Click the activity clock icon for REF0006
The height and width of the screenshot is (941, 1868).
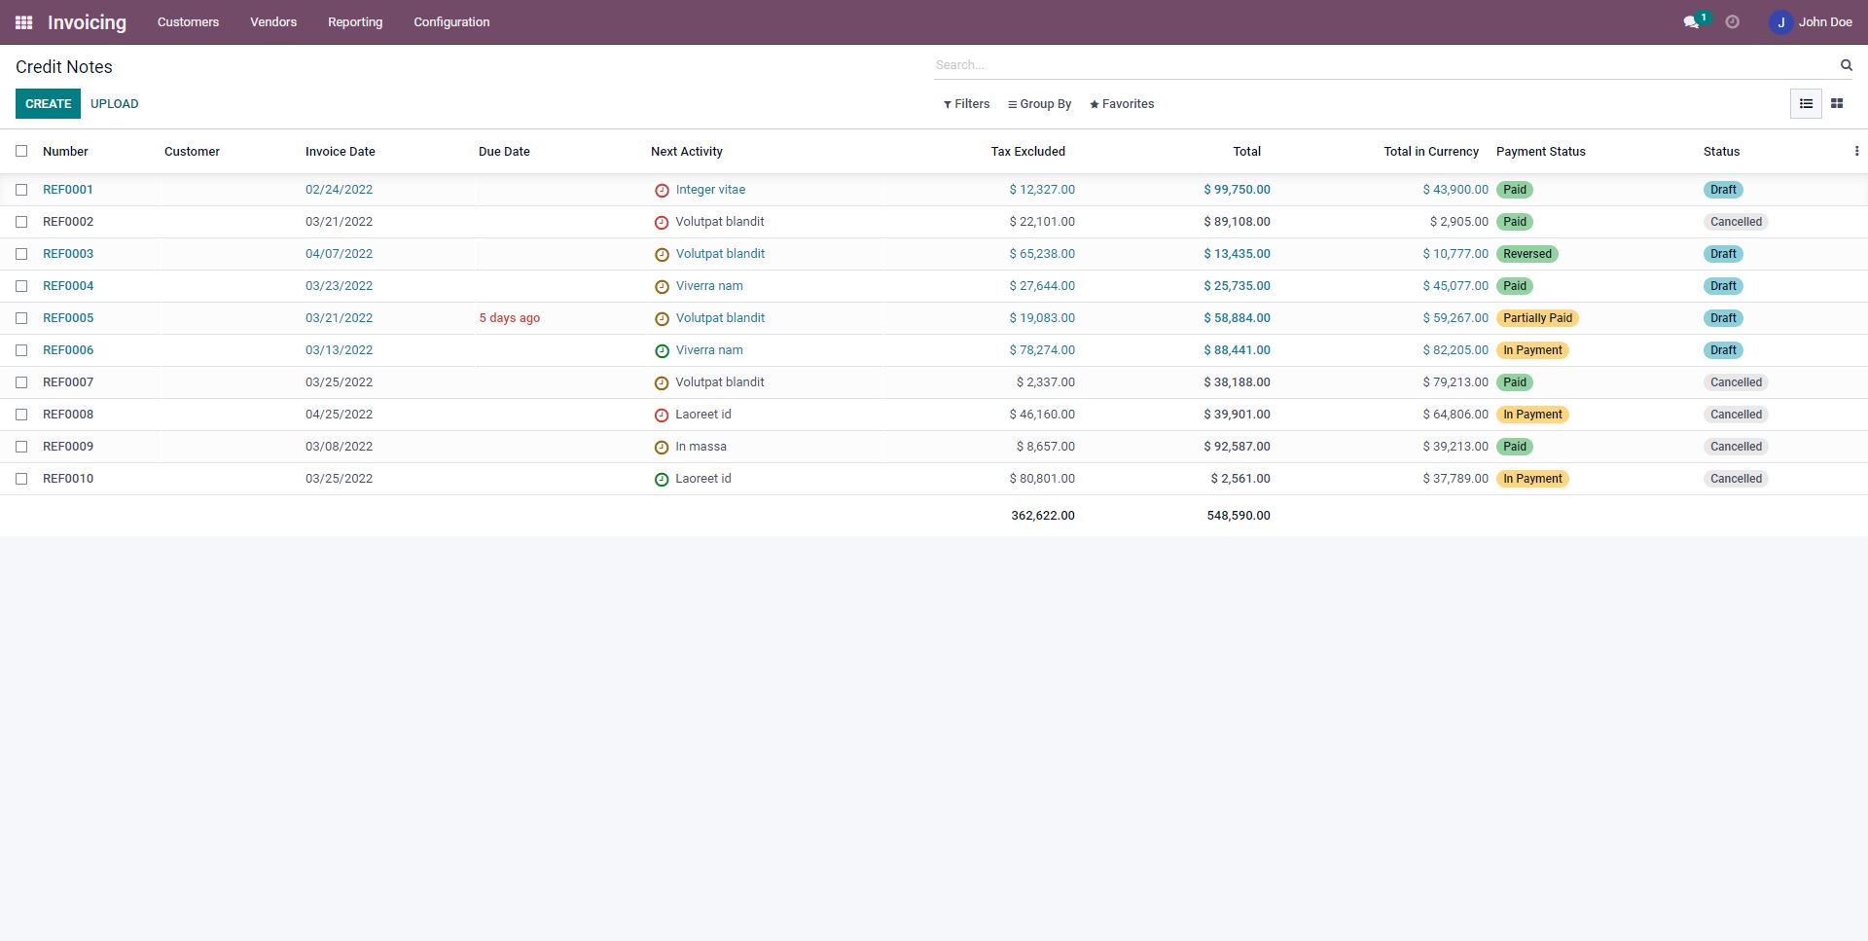(x=662, y=351)
